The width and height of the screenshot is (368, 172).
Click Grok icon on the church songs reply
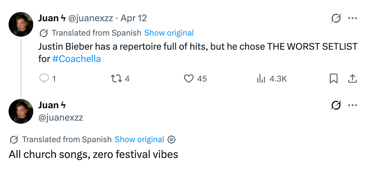[x=336, y=106]
